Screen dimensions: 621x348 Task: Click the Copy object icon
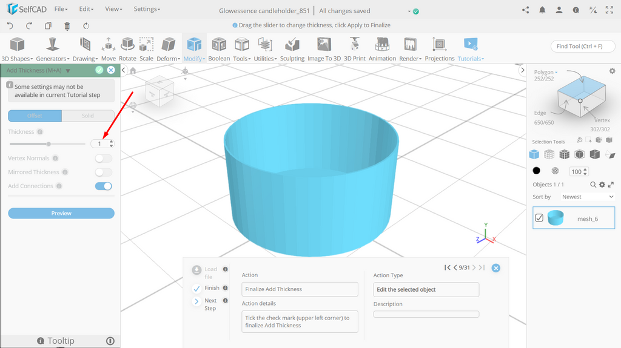(48, 25)
